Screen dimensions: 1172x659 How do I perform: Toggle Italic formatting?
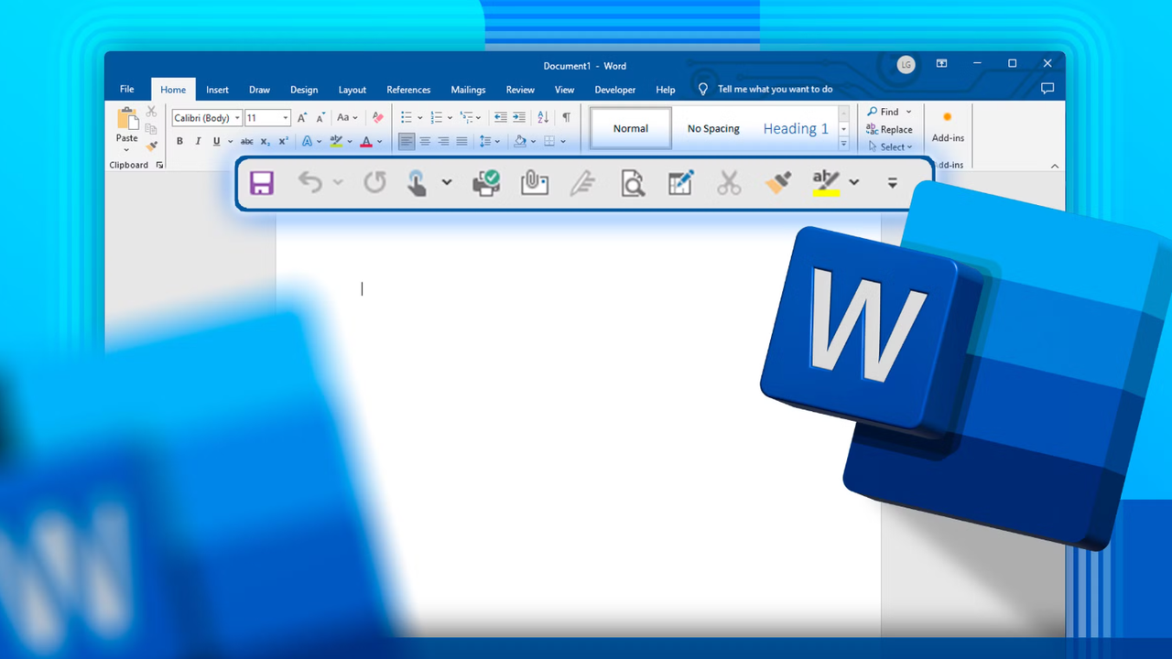point(198,141)
